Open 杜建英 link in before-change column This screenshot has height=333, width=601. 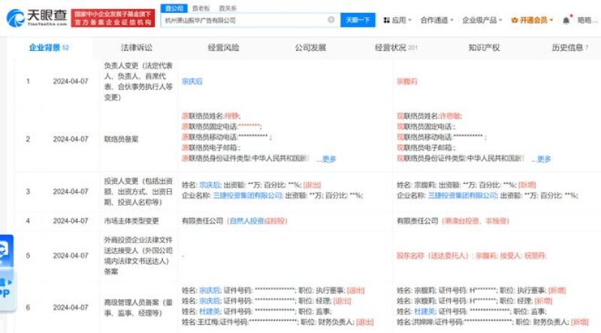(x=210, y=311)
